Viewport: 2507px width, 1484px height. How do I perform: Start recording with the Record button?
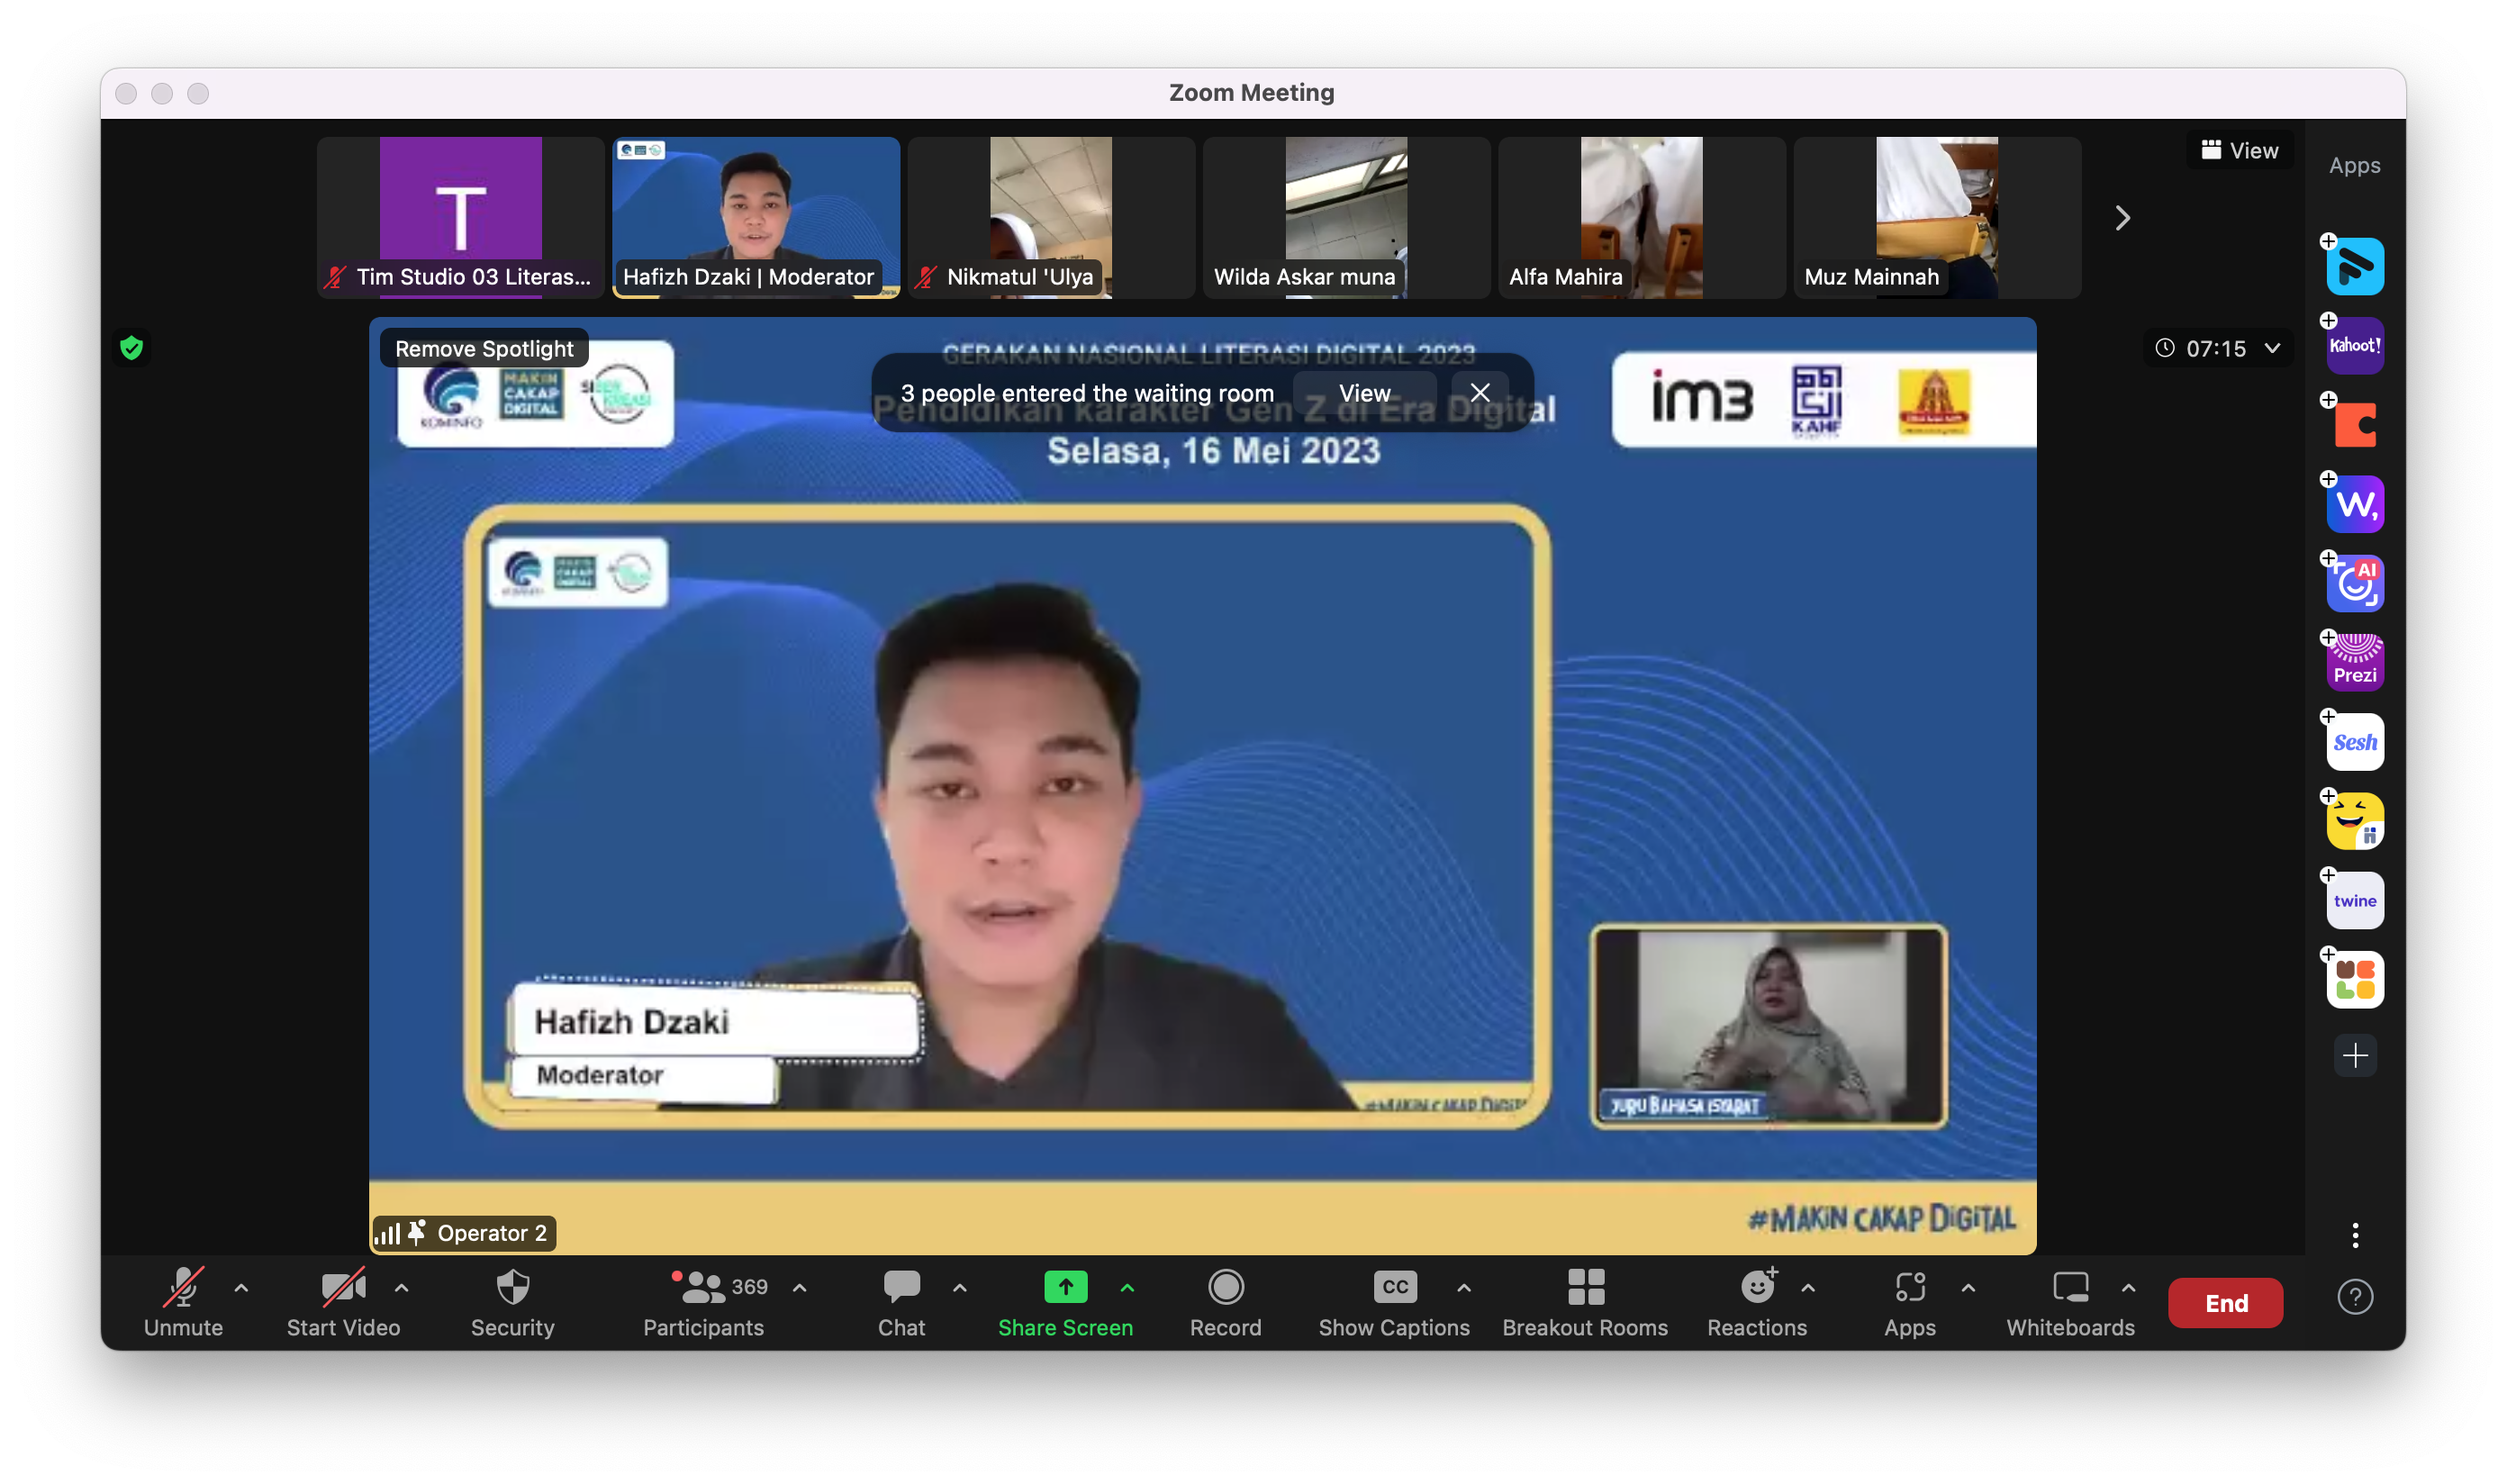[x=1225, y=1303]
